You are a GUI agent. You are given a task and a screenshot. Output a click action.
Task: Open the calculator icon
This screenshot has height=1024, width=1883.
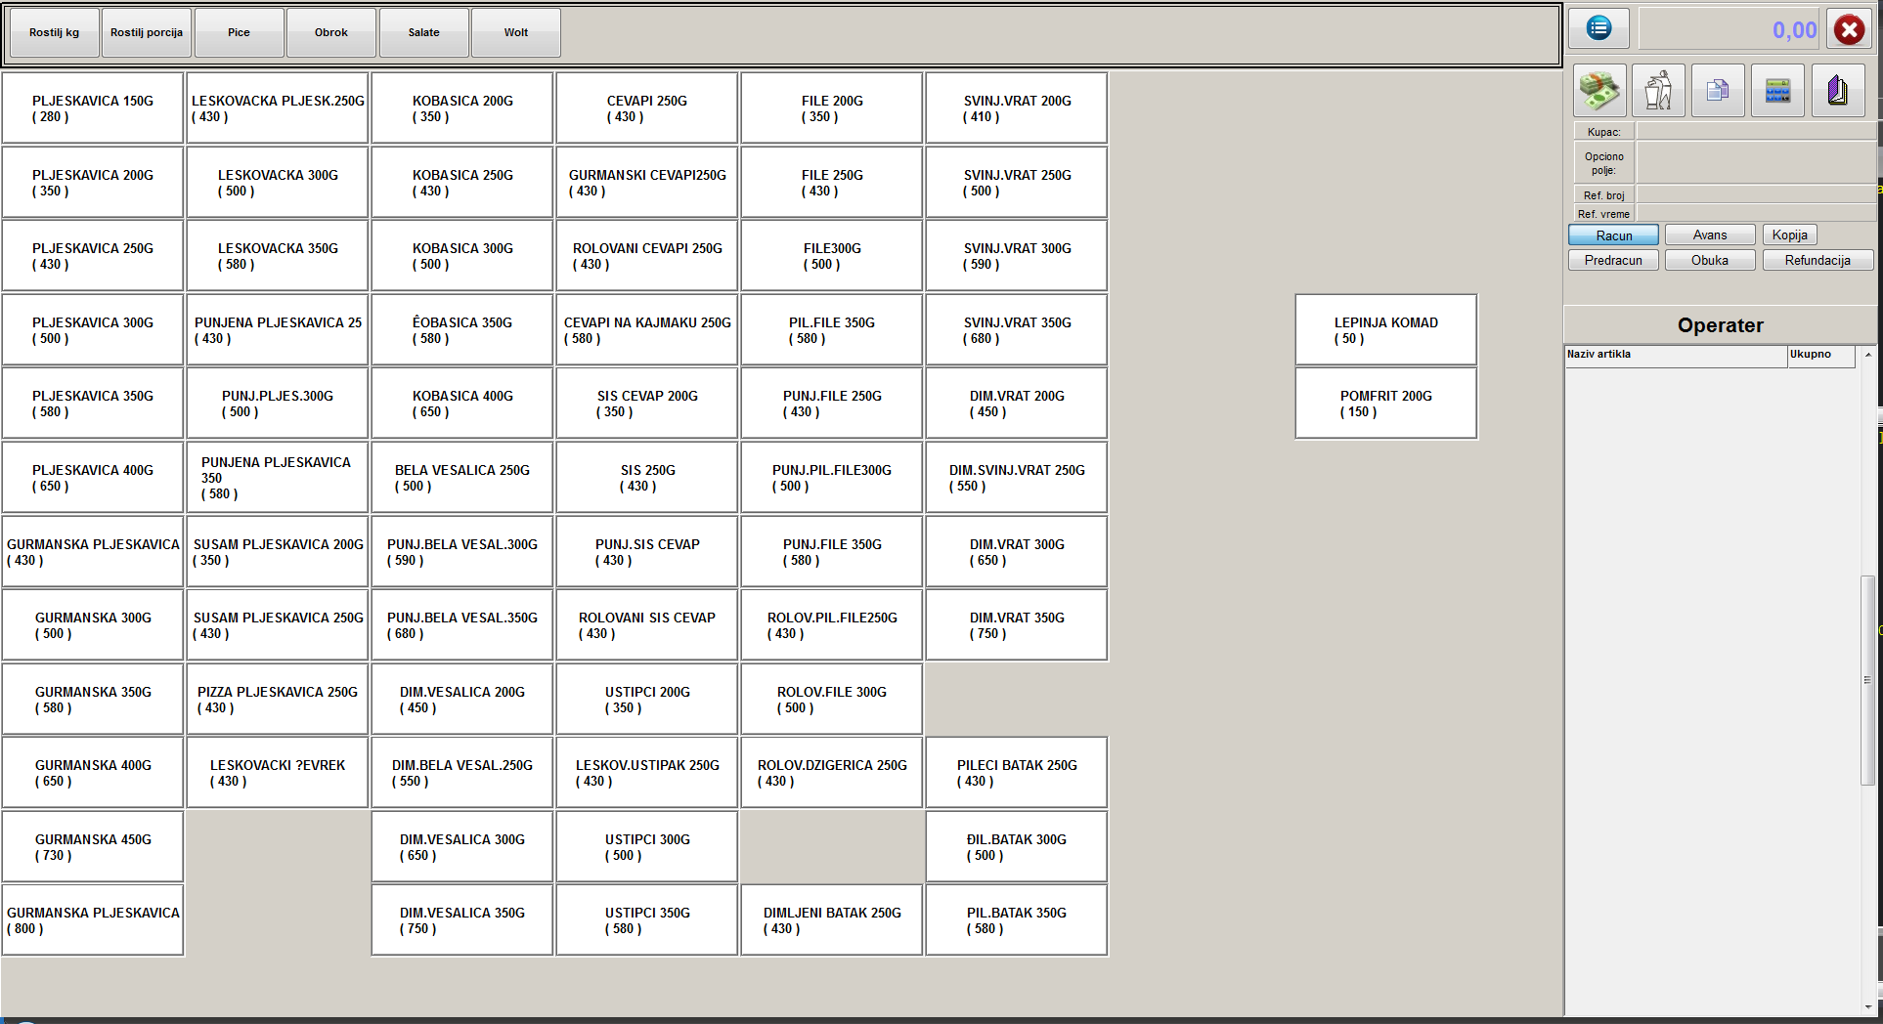coord(1777,91)
